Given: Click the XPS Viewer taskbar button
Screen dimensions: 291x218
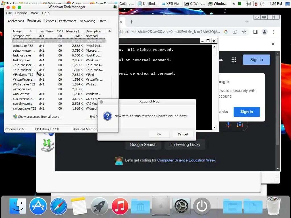Looking at the screenshot, I should tap(171, 3).
